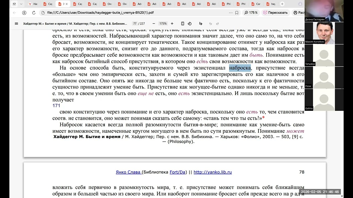This screenshot has height=198, width=353.
Task: Click the red footnote asterisk after «стань тем что ты есть!»
Action: [263, 118]
